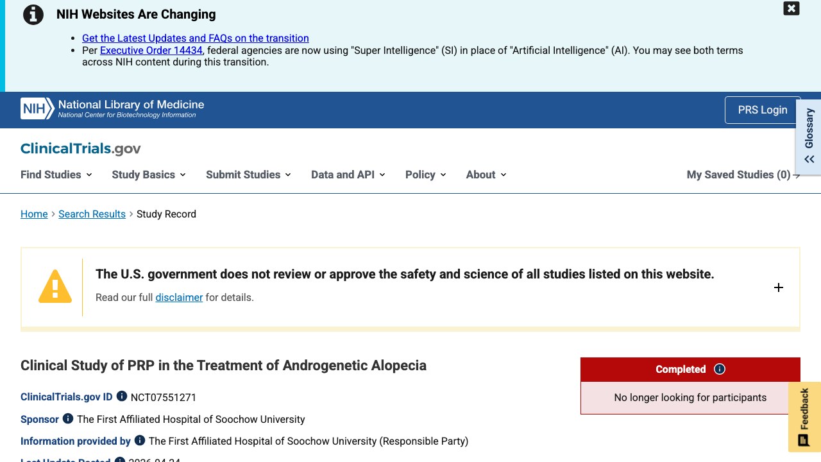
Task: Open the Data and API menu
Action: [x=348, y=175]
